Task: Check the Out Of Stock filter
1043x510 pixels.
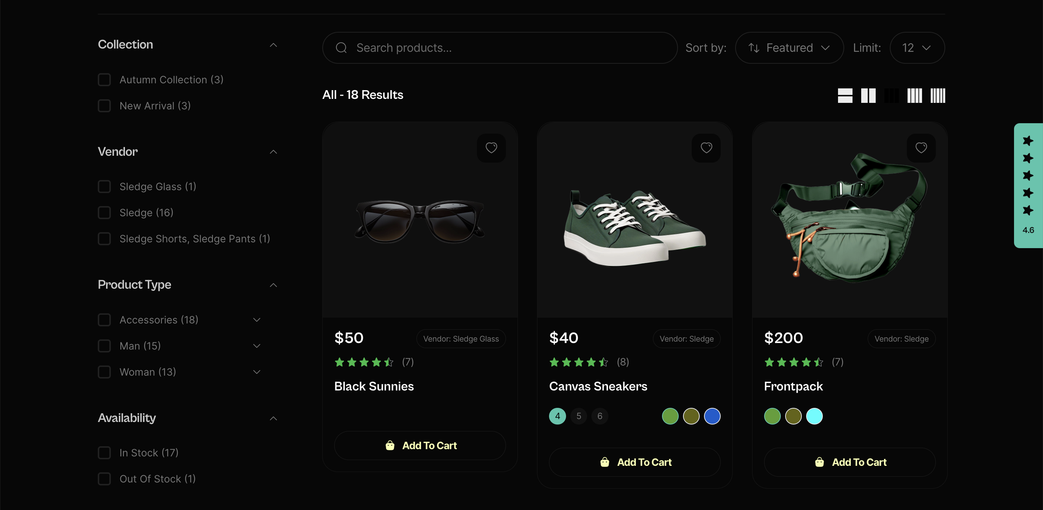Action: (104, 479)
